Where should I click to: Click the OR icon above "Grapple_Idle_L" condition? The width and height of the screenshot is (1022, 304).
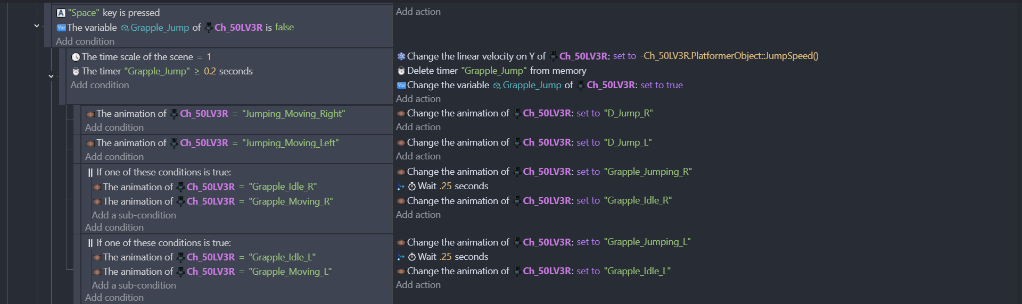(x=90, y=243)
